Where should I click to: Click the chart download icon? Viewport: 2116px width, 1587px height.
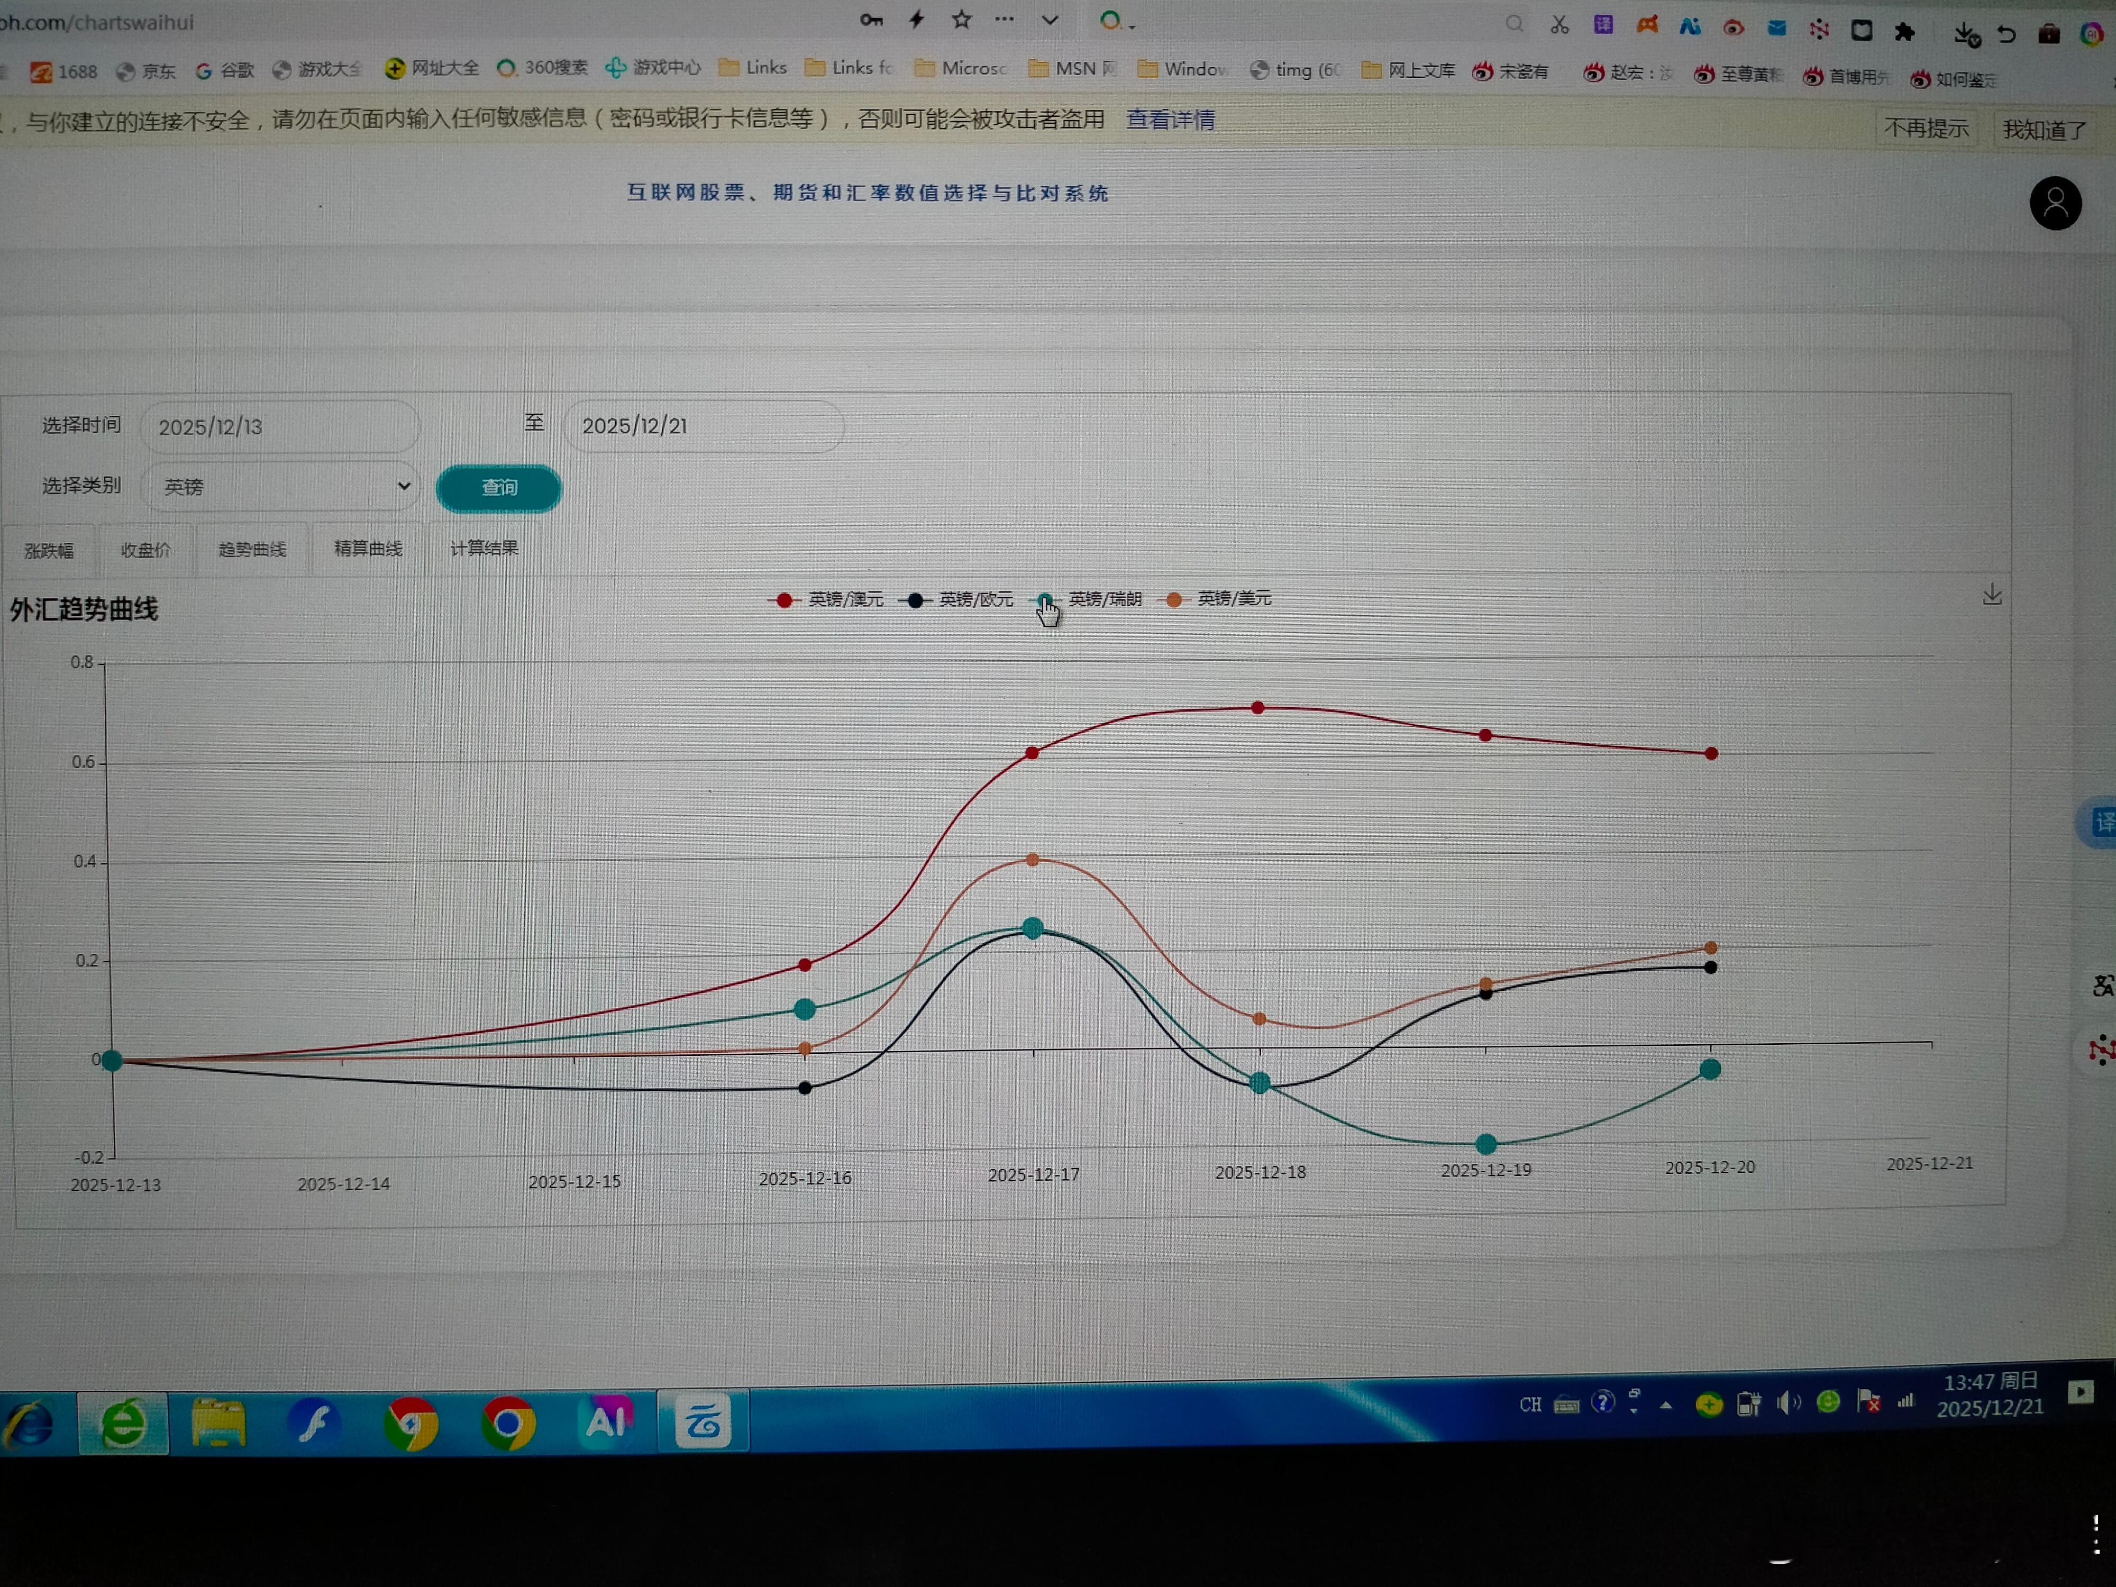pyautogui.click(x=1993, y=595)
